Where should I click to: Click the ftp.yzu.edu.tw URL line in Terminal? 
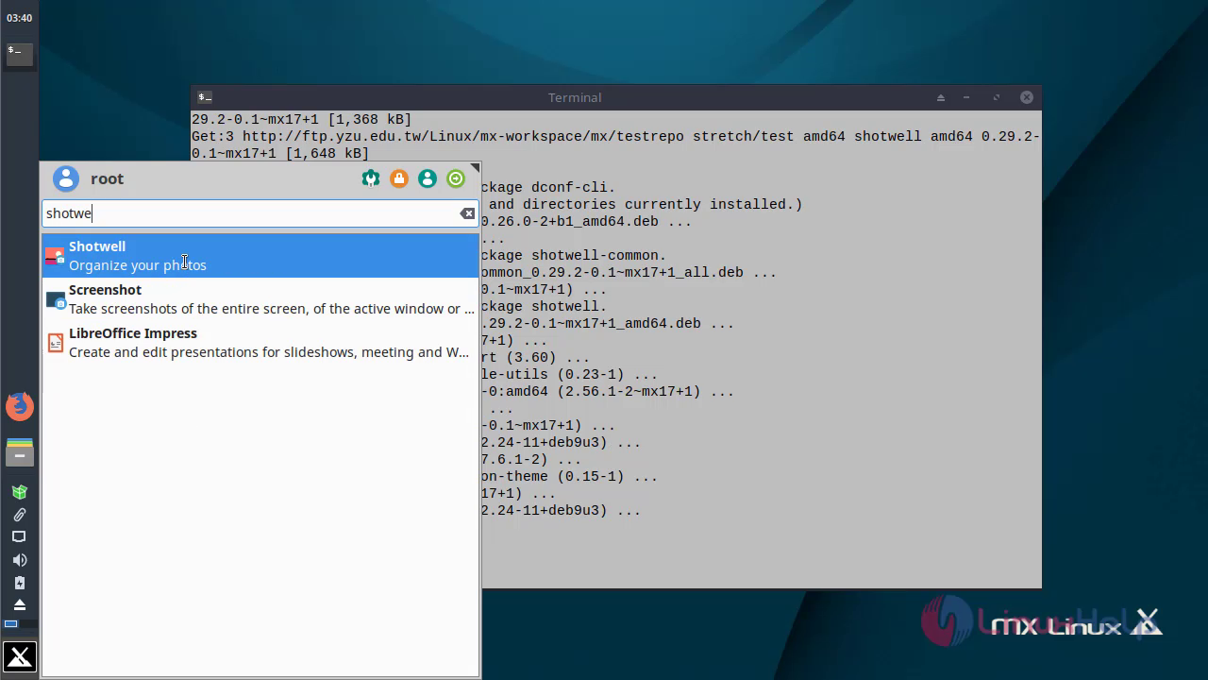click(615, 136)
